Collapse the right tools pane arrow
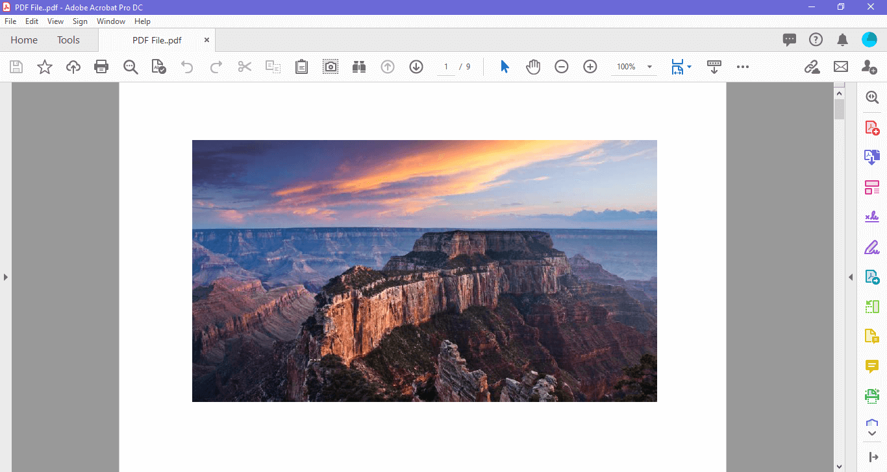The image size is (887, 472). pyautogui.click(x=851, y=277)
